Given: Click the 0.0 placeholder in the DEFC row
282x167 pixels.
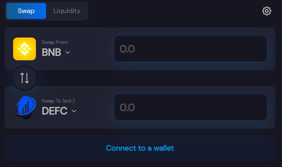Looking at the screenshot, I should (x=127, y=108).
